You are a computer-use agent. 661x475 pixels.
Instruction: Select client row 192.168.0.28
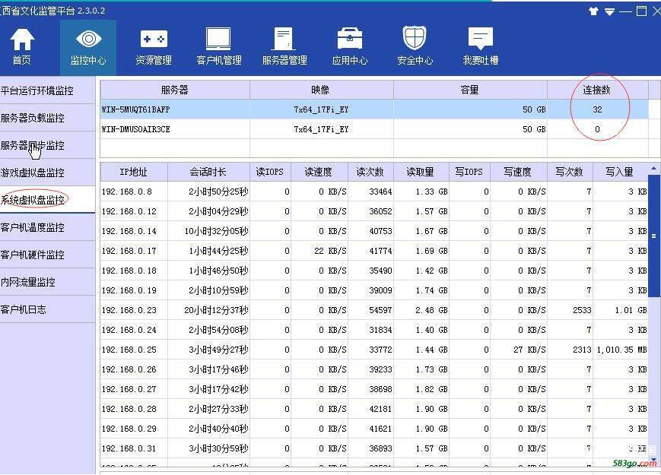(374, 410)
